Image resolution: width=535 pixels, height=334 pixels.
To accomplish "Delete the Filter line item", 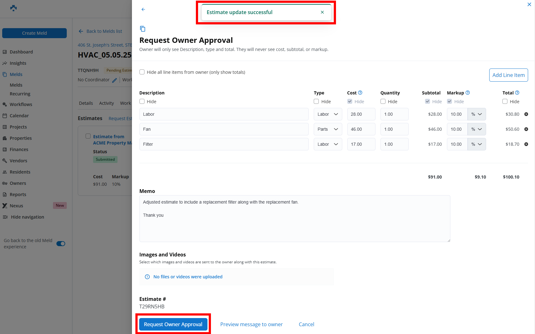I will (x=526, y=144).
